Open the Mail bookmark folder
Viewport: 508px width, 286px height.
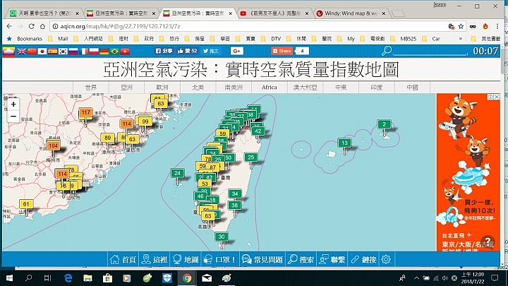59,39
